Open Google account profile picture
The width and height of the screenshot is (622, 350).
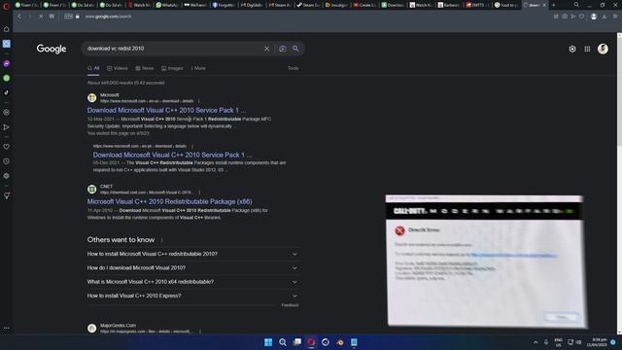point(603,49)
